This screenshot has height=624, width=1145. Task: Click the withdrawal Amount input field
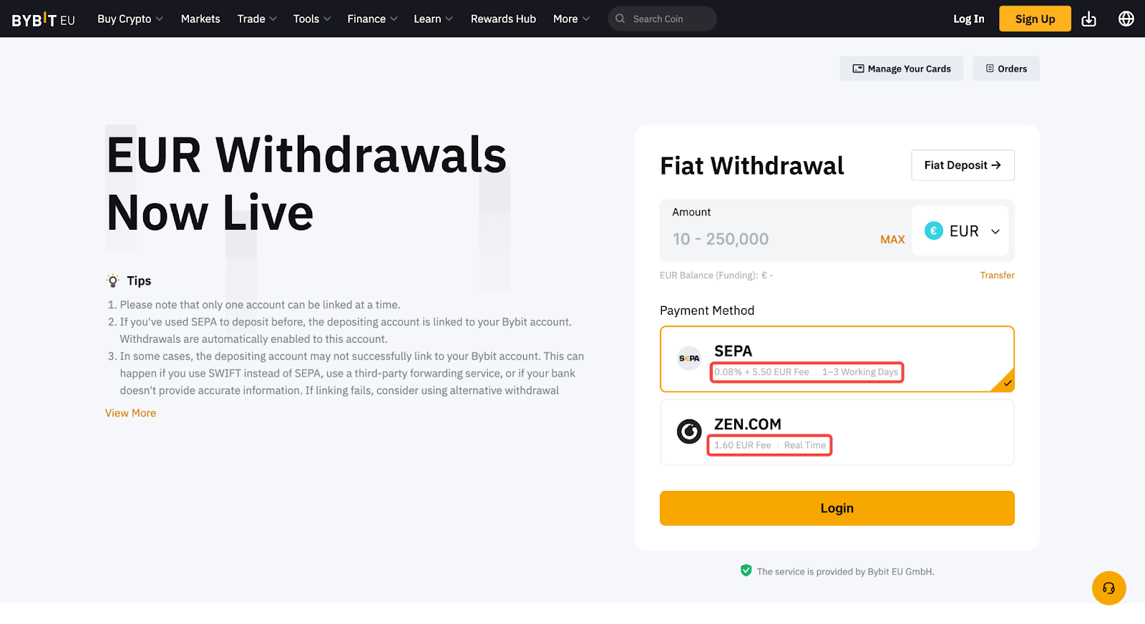tap(766, 239)
